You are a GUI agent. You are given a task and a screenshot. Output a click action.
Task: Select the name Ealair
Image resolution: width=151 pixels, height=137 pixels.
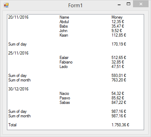coord(64,58)
